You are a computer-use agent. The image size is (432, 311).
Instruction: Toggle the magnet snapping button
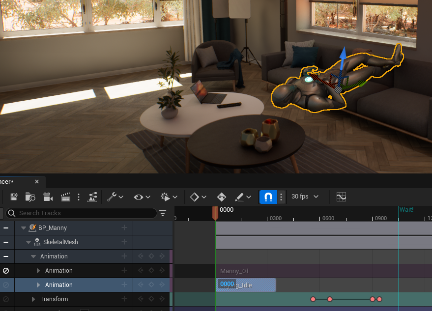pos(268,197)
